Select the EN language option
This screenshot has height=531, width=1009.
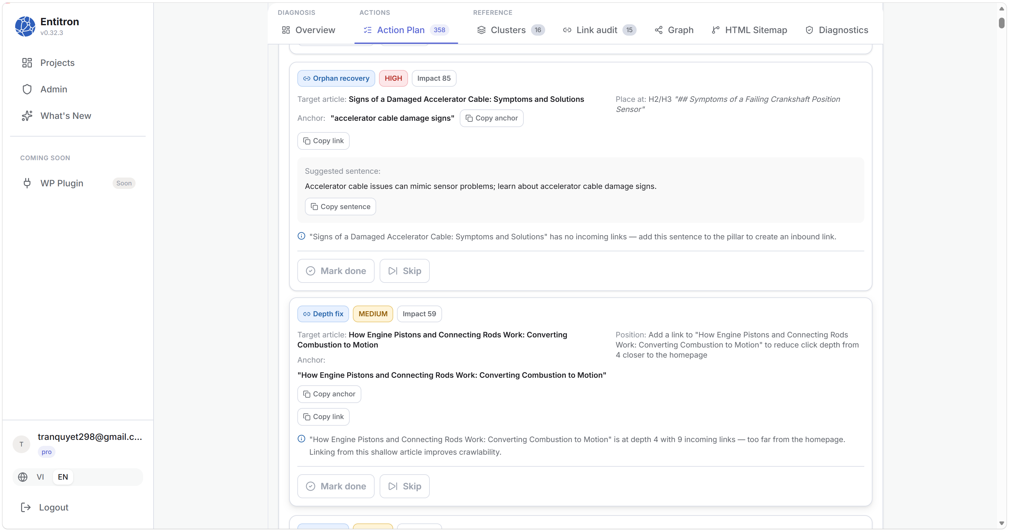63,477
